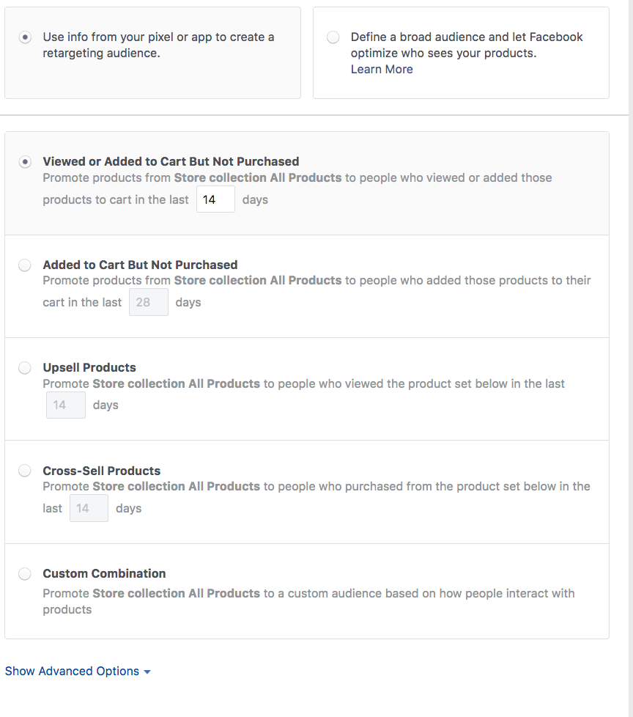Image resolution: width=633 pixels, height=717 pixels.
Task: Click the Added to Cart But Not Purchased heading
Action: click(x=141, y=265)
